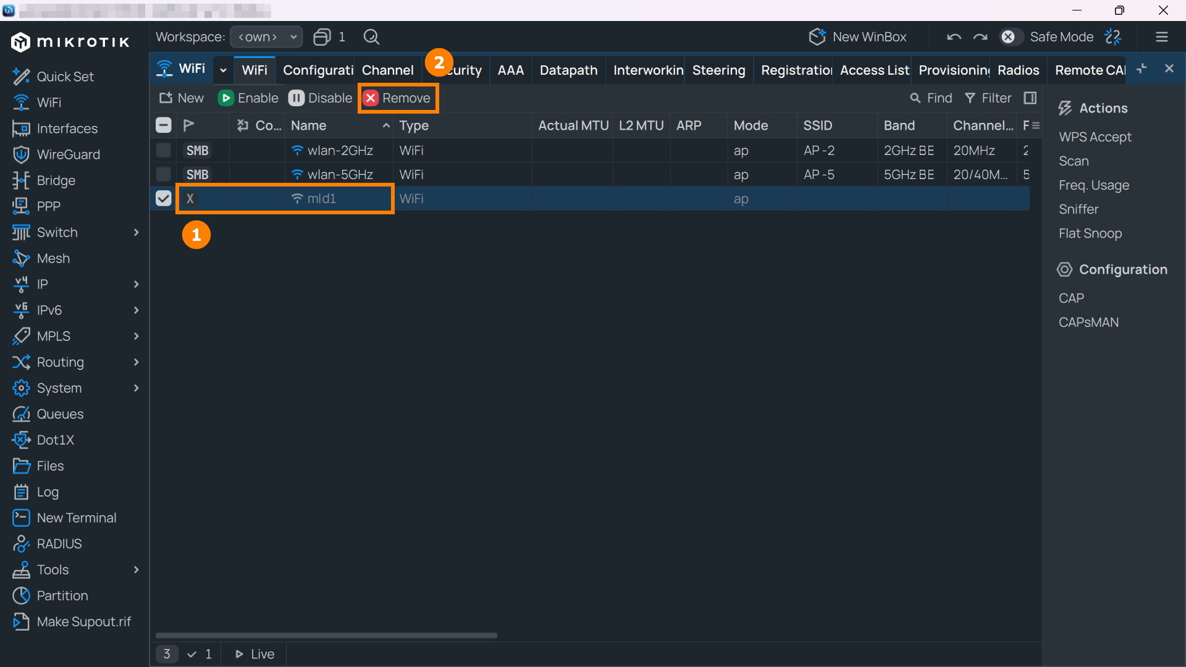Click the Disable button
The image size is (1186, 667).
(x=320, y=98)
